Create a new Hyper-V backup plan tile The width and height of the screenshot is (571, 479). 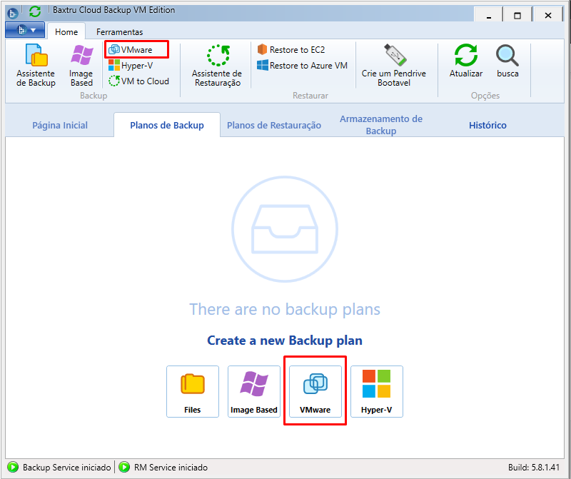377,392
